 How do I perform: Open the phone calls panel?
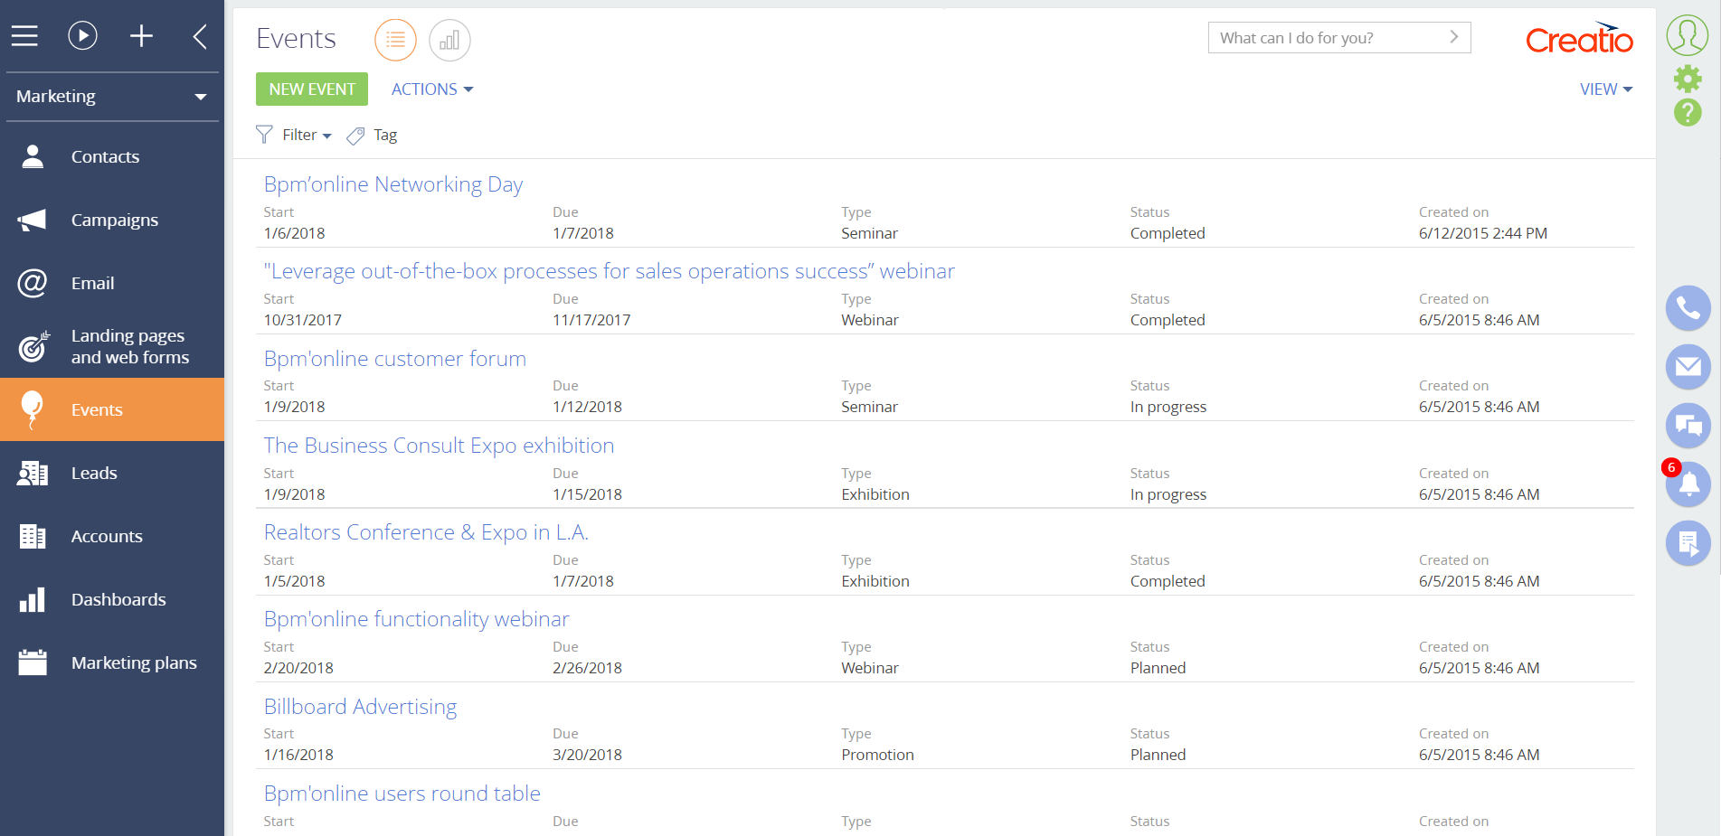[x=1688, y=309]
